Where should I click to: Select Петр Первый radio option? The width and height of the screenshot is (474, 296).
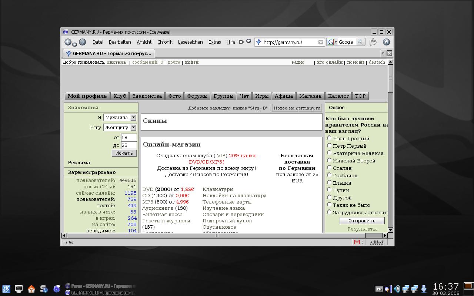tap(329, 145)
